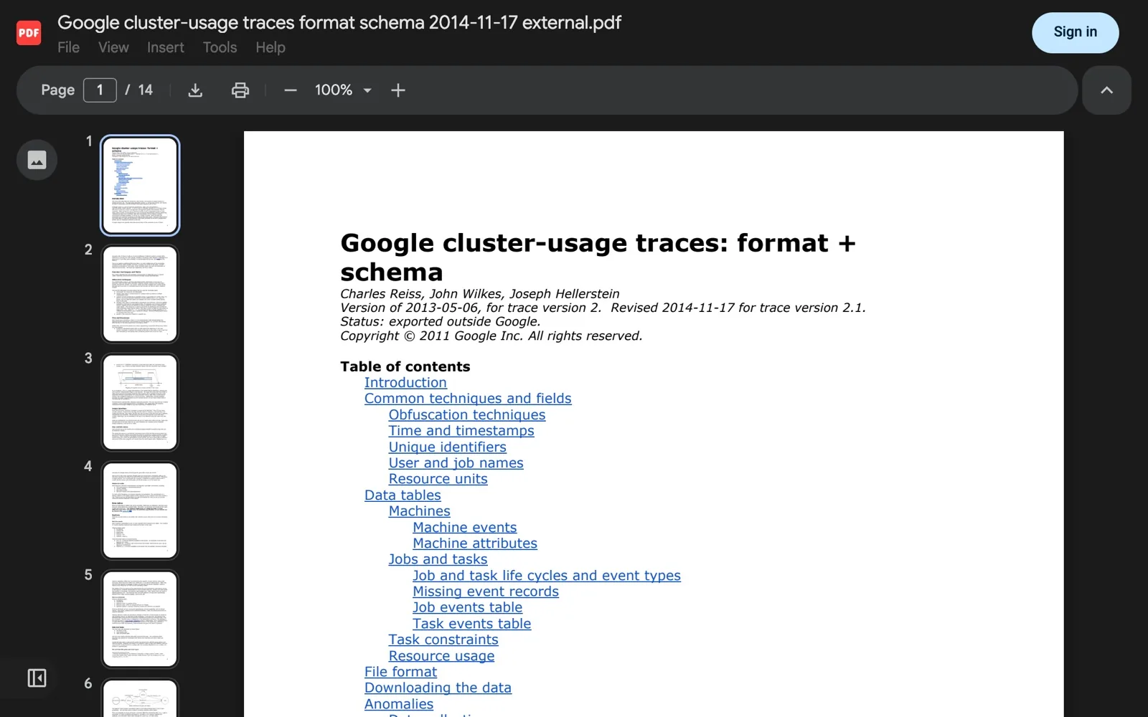The width and height of the screenshot is (1148, 717).
Task: Follow the User and job names link
Action: (456, 463)
